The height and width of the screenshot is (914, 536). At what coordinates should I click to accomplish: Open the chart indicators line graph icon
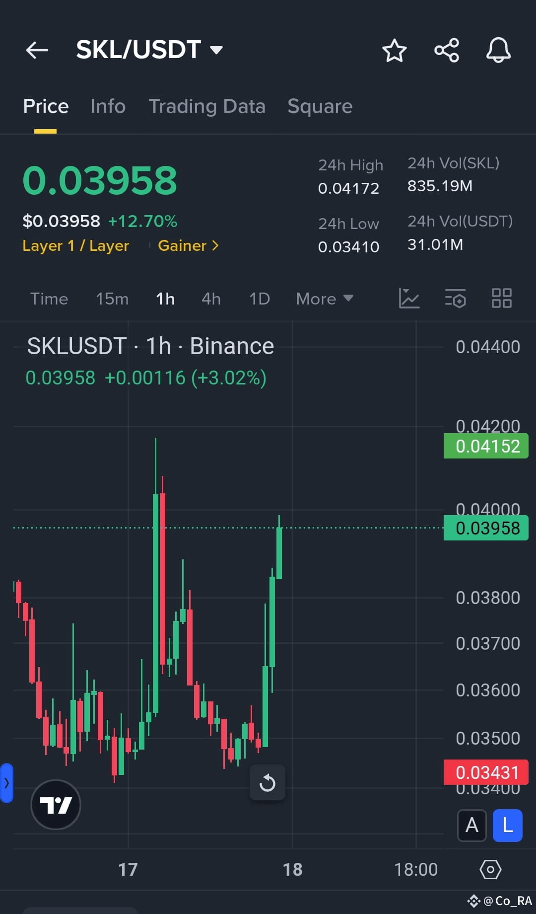[x=409, y=299]
